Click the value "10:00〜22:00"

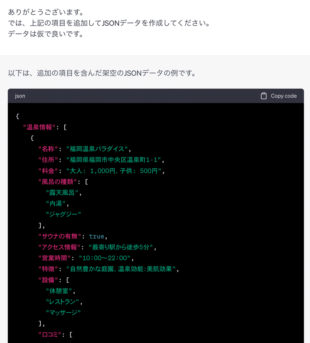click(105, 258)
